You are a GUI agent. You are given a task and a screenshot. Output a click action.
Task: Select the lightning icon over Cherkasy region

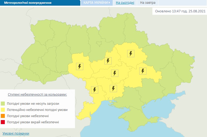coord(108,61)
